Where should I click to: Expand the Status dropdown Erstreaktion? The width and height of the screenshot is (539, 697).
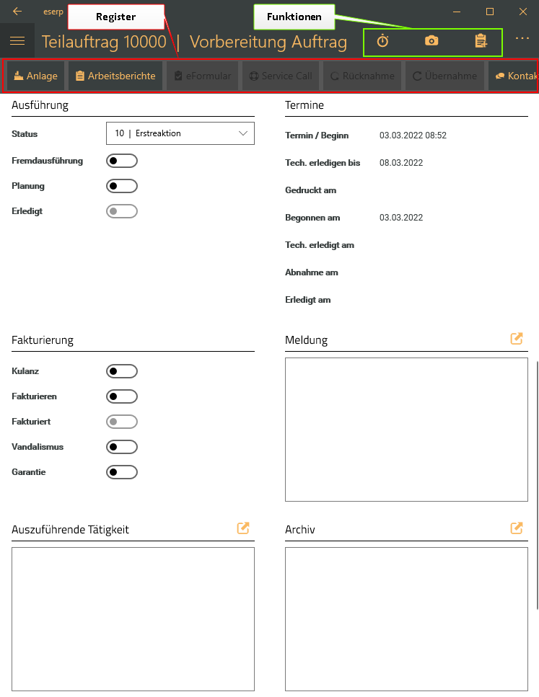[180, 133]
